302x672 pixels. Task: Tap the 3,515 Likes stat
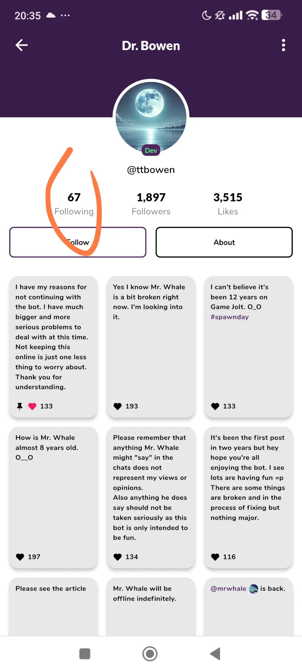pos(228,204)
